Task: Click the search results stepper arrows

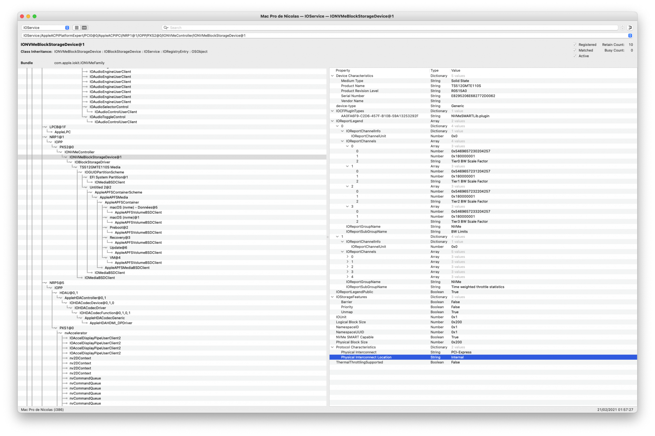Action: click(622, 28)
